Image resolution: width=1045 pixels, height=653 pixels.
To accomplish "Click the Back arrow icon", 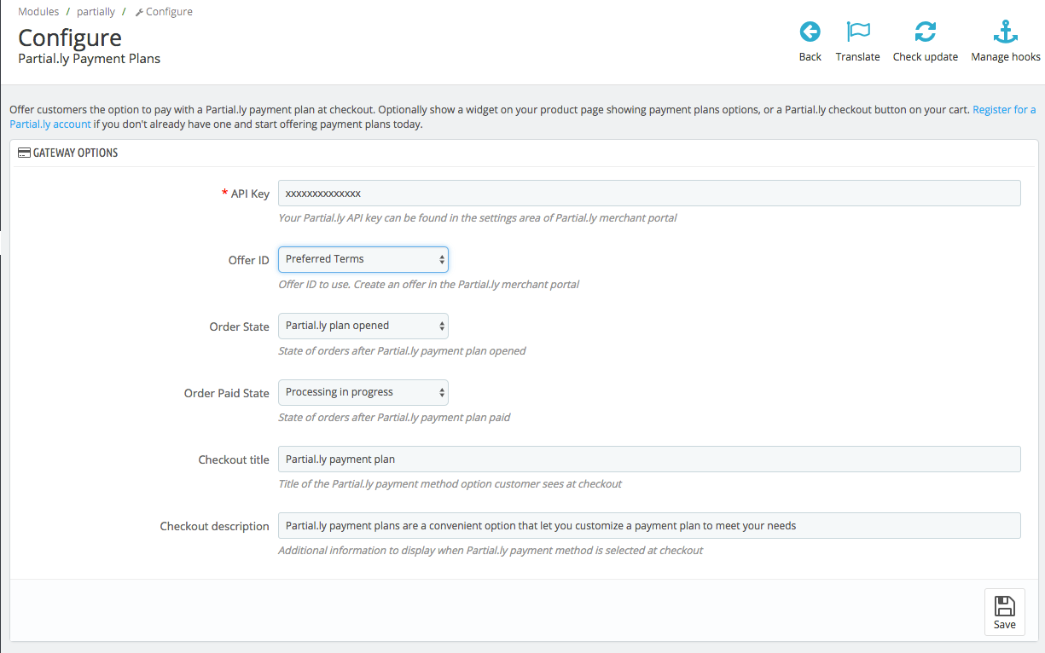I will pos(810,32).
